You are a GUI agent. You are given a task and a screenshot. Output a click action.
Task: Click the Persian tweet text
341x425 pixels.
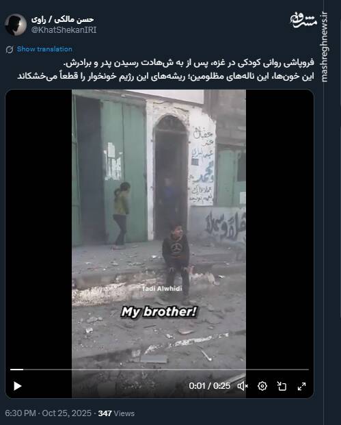[x=165, y=69]
